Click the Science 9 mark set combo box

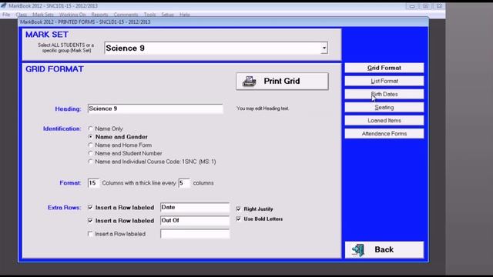tap(216, 48)
